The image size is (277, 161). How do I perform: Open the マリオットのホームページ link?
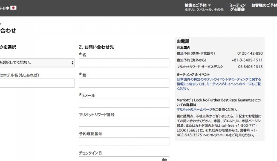(194, 109)
